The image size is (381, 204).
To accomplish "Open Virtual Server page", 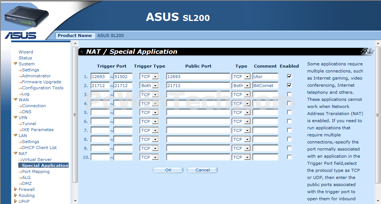I will click(37, 160).
